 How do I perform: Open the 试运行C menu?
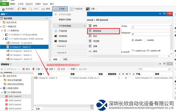pos(29,4)
